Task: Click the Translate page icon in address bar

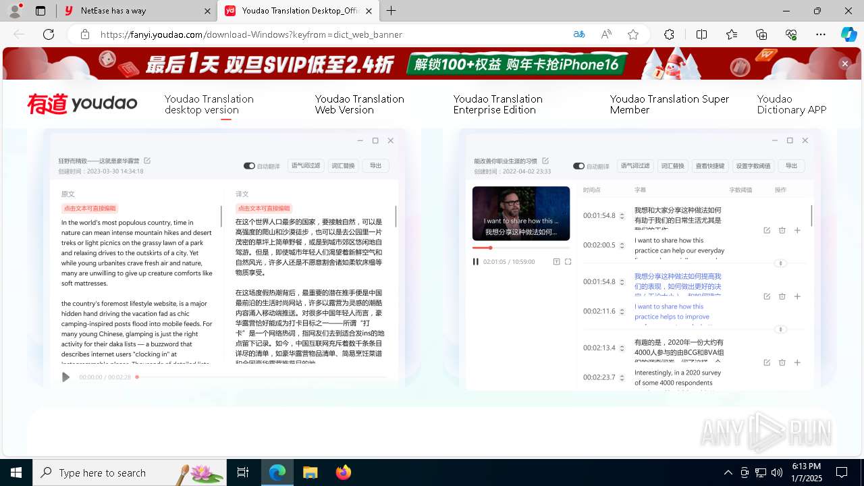Action: (579, 34)
